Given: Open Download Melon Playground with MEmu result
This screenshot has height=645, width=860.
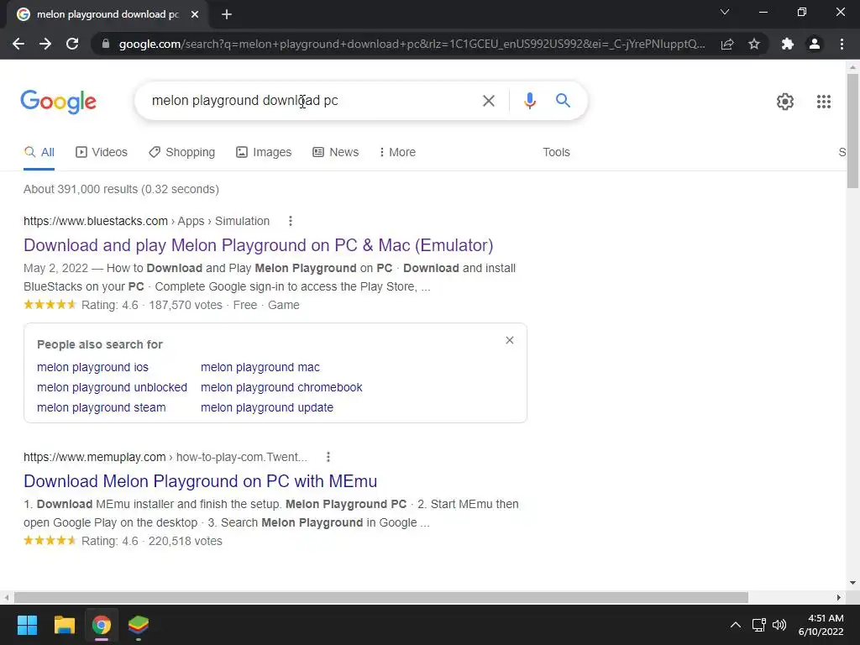Looking at the screenshot, I should pos(200,481).
